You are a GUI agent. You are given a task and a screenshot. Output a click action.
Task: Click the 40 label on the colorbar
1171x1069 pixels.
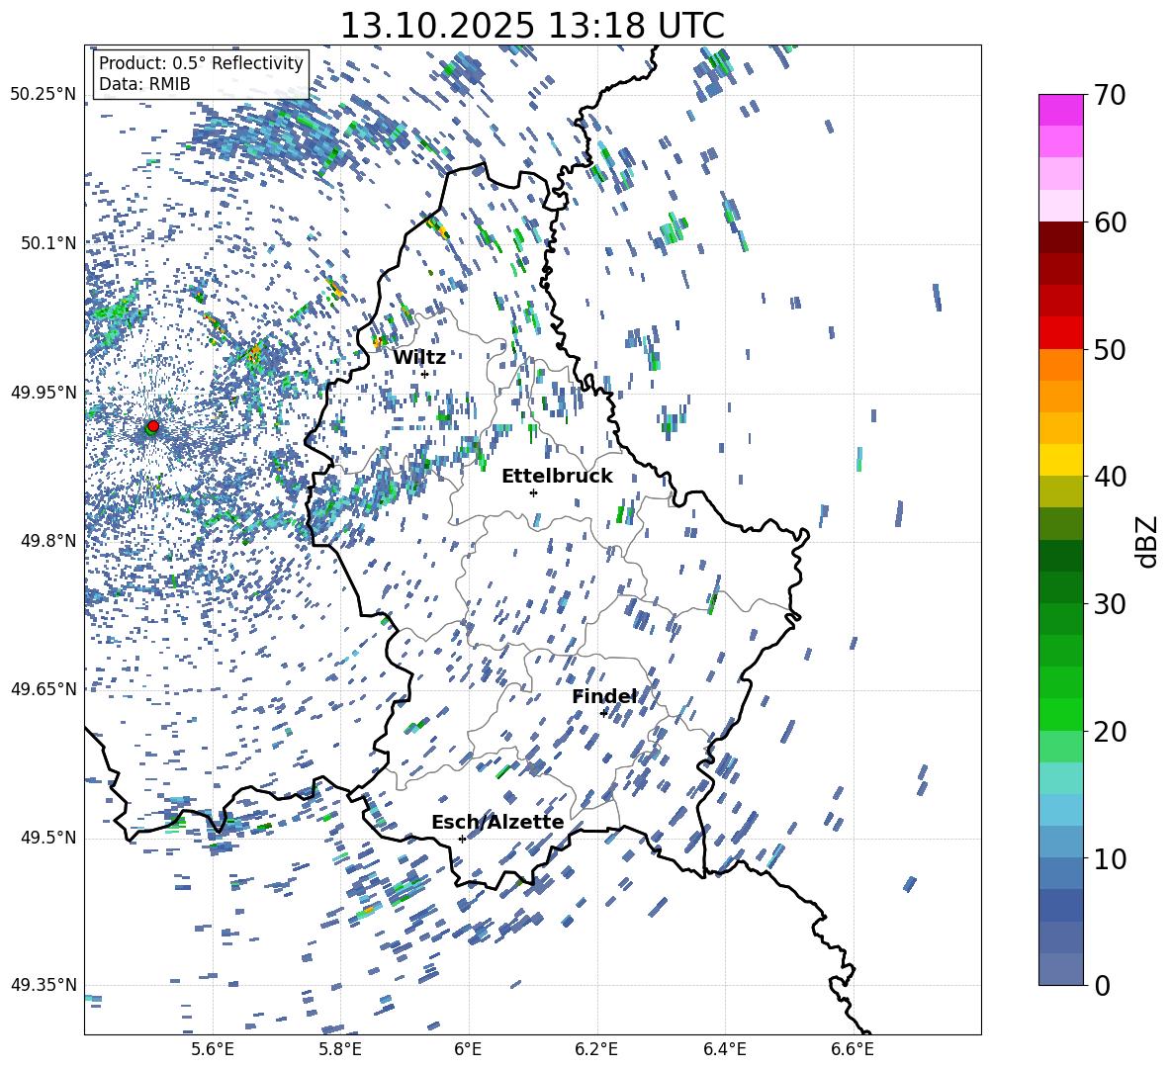pyautogui.click(x=1110, y=477)
